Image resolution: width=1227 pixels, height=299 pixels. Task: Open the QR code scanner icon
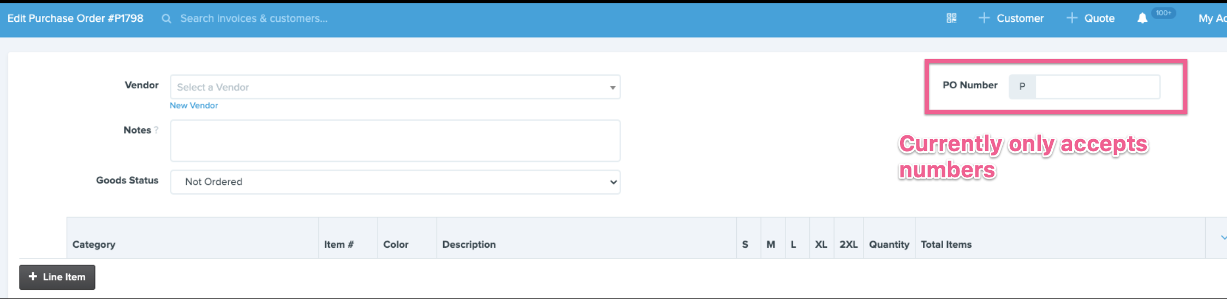(951, 18)
